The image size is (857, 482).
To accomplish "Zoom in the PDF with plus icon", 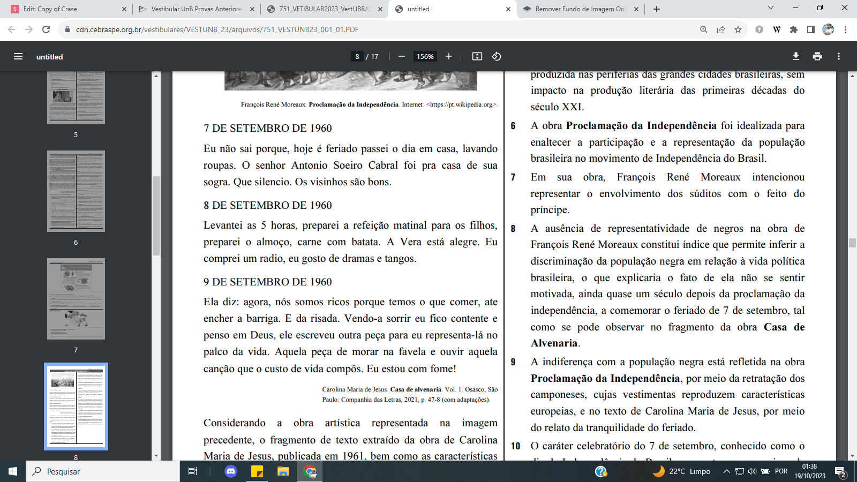I will tap(449, 56).
